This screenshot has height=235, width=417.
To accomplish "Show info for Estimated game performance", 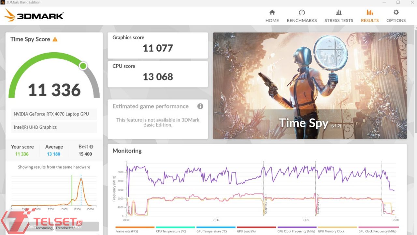I will [200, 106].
